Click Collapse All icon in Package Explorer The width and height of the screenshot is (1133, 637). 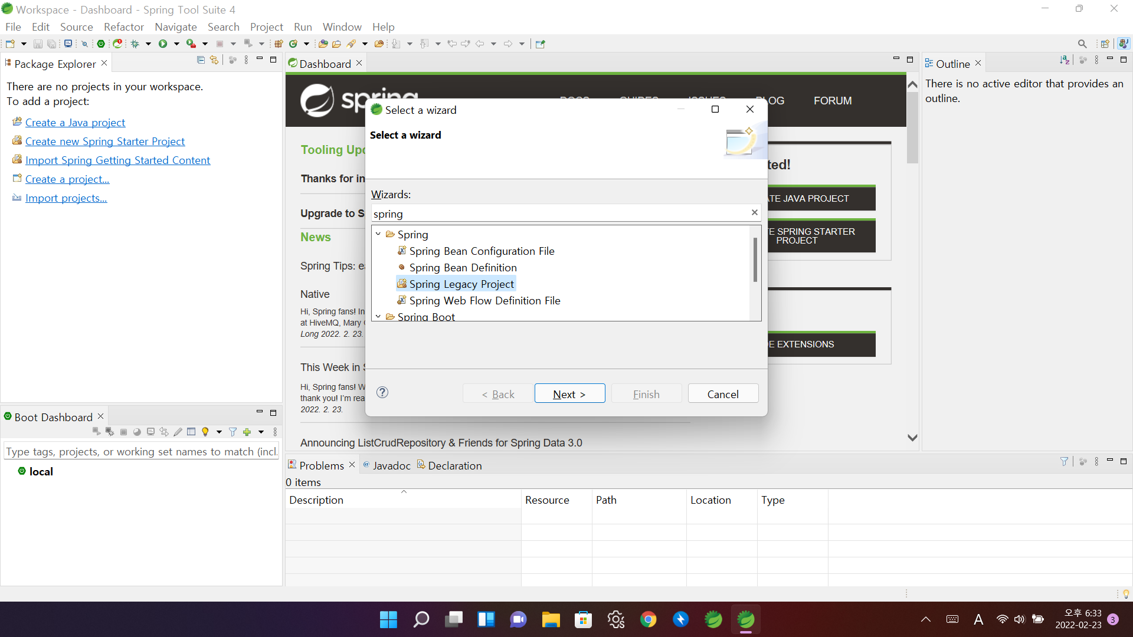[201, 60]
